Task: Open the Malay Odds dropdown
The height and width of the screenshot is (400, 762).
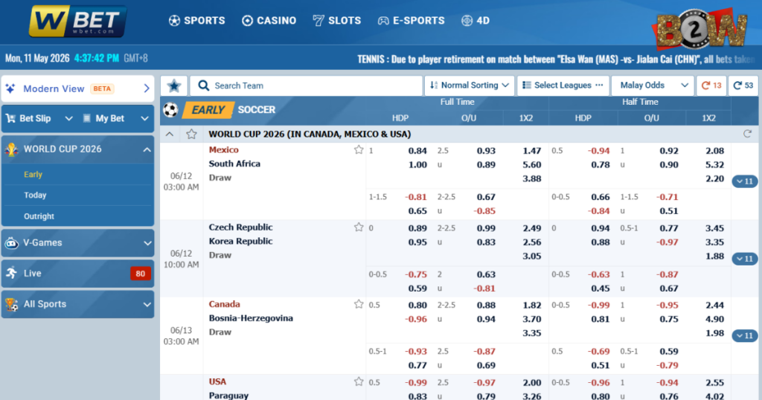Action: click(x=653, y=86)
